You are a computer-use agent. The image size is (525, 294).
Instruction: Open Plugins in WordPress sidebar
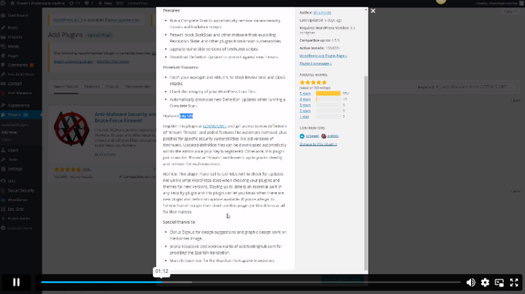coord(14,115)
